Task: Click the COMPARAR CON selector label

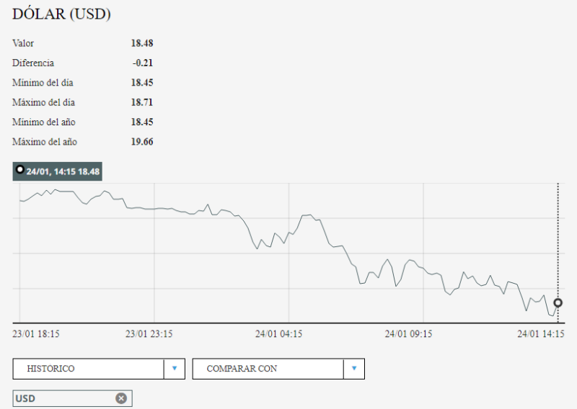Action: pos(242,369)
